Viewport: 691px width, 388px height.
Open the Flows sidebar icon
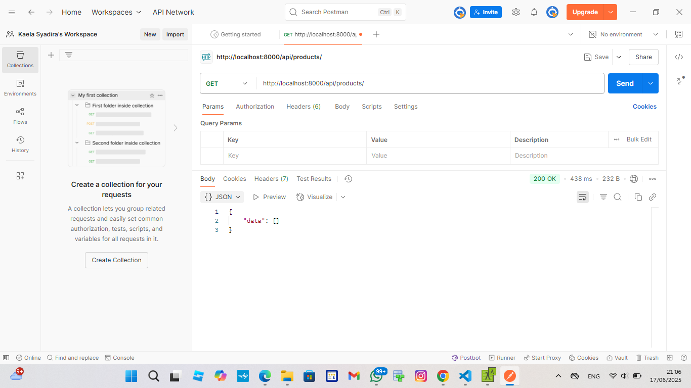tap(20, 116)
